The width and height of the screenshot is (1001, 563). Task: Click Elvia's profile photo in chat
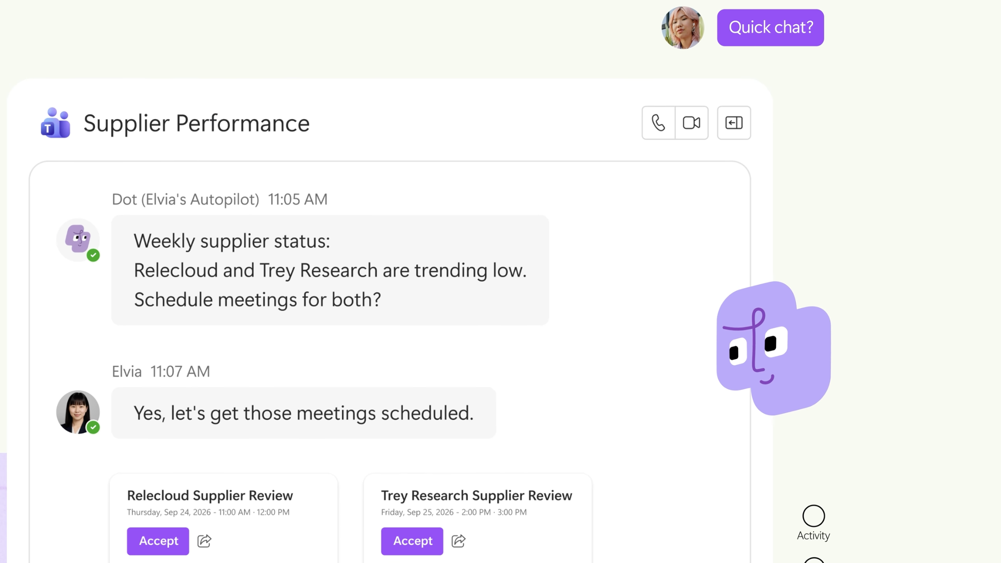[78, 412]
